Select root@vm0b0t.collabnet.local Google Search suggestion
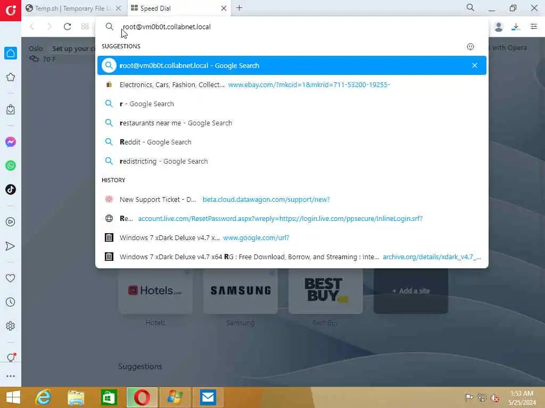The width and height of the screenshot is (545, 408). [292, 65]
